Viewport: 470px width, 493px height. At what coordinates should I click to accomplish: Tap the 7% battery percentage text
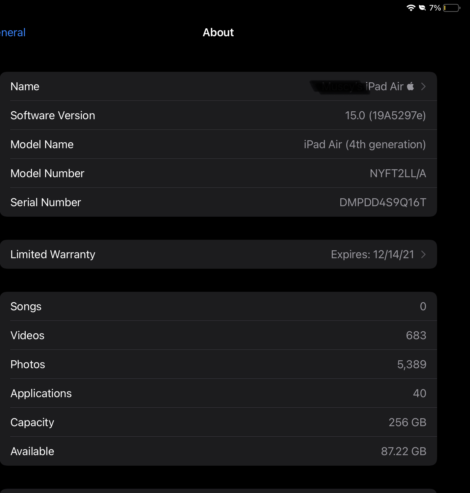(x=435, y=8)
